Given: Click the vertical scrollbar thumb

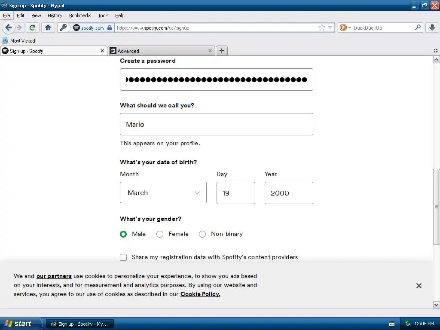Looking at the screenshot, I should click(437, 207).
